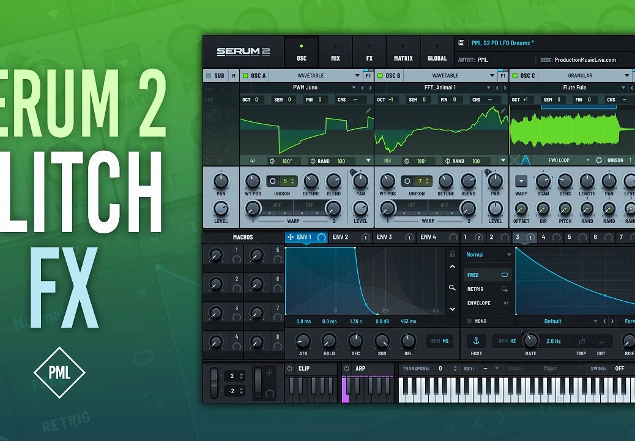Click the envelope zoom magnifier icon

pyautogui.click(x=452, y=288)
